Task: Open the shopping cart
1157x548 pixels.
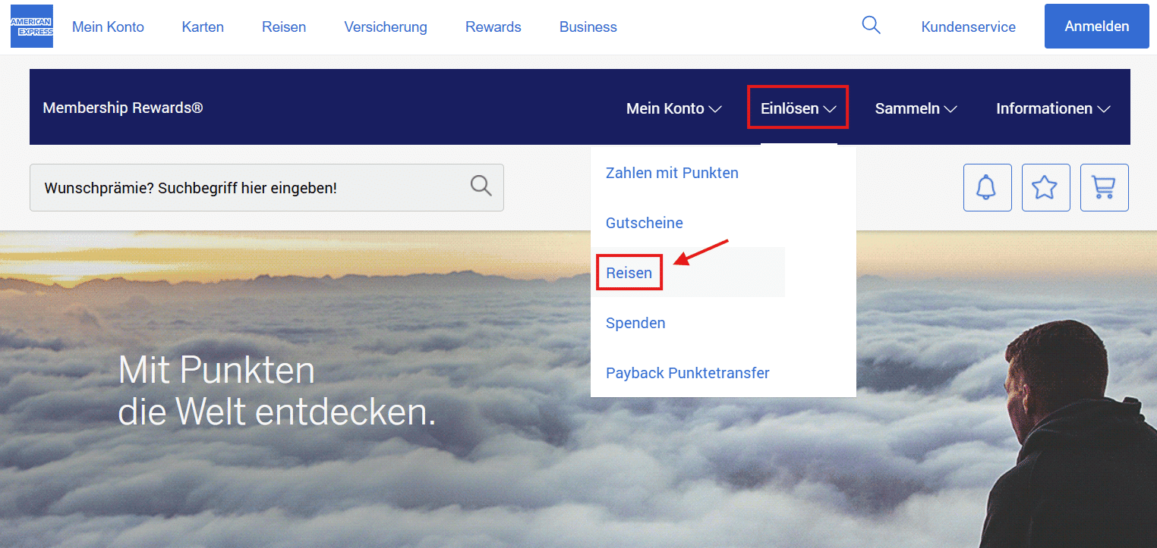Action: [x=1104, y=187]
